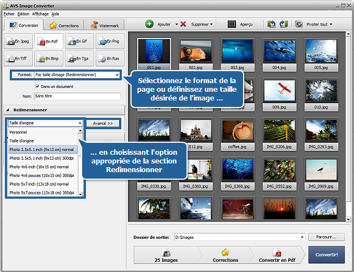Click the red Supprimer X icon
This screenshot has height=272, width=354.
(x=183, y=24)
